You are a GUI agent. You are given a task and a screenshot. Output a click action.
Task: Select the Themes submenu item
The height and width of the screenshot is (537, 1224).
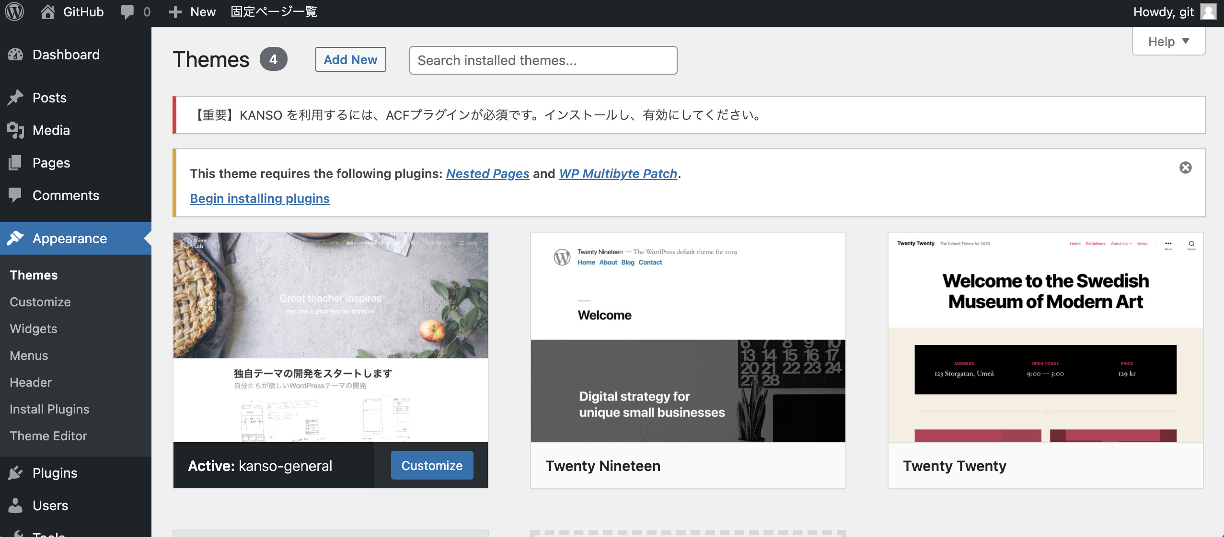[34, 275]
